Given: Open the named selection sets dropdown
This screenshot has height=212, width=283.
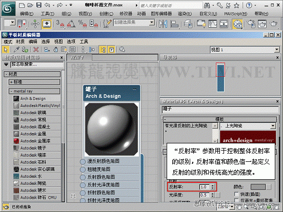Looking at the screenshot, I should (x=152, y=23).
